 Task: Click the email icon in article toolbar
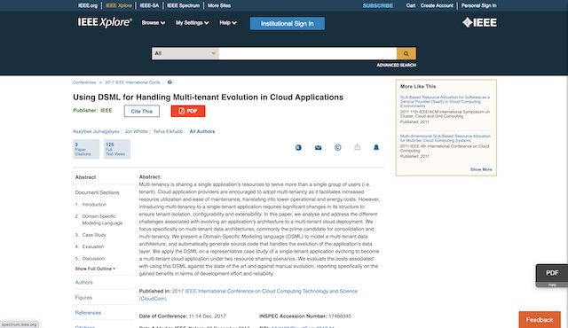(318, 147)
